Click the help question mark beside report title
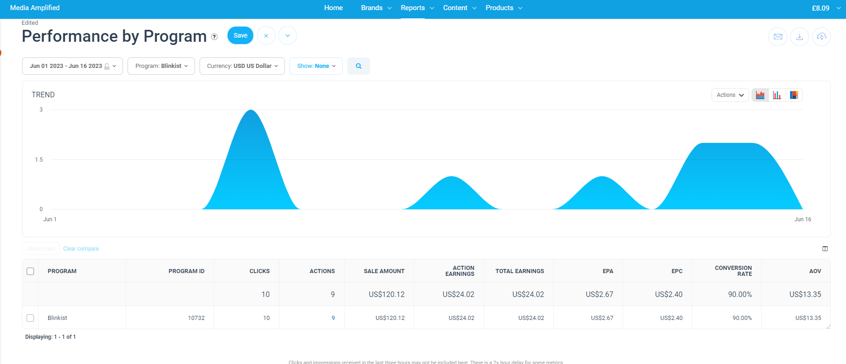The width and height of the screenshot is (846, 364). (x=214, y=37)
